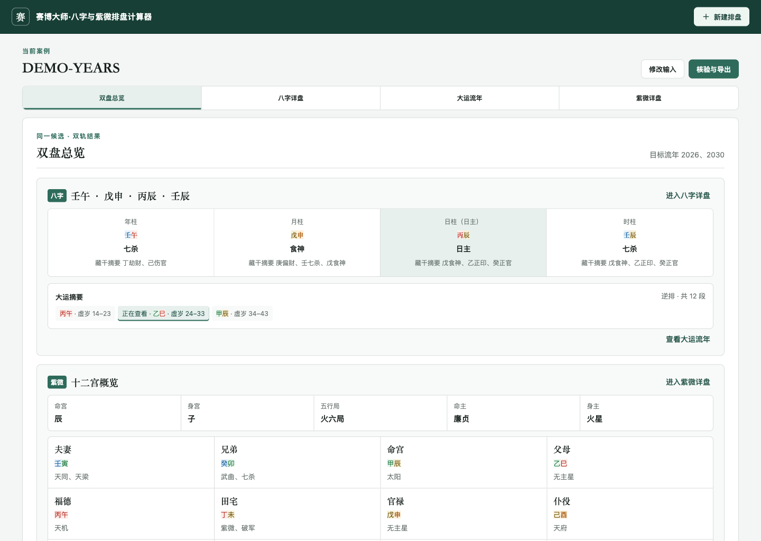
Task: Click the 十二宫概览 heading
Action: [x=95, y=383]
